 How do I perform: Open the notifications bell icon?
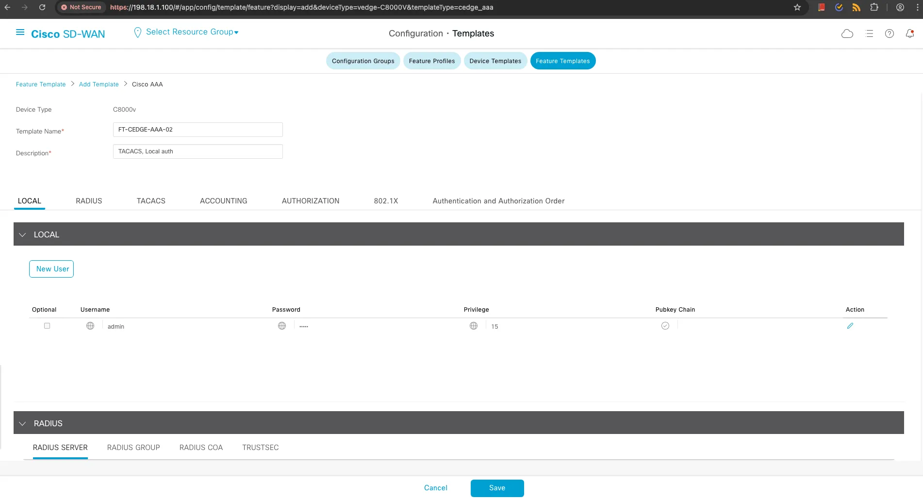910,33
